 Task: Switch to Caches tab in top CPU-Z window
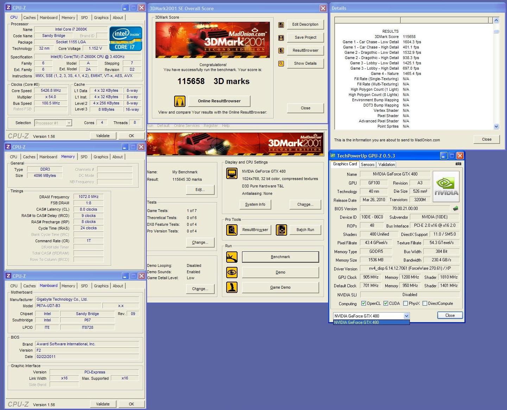(x=30, y=18)
